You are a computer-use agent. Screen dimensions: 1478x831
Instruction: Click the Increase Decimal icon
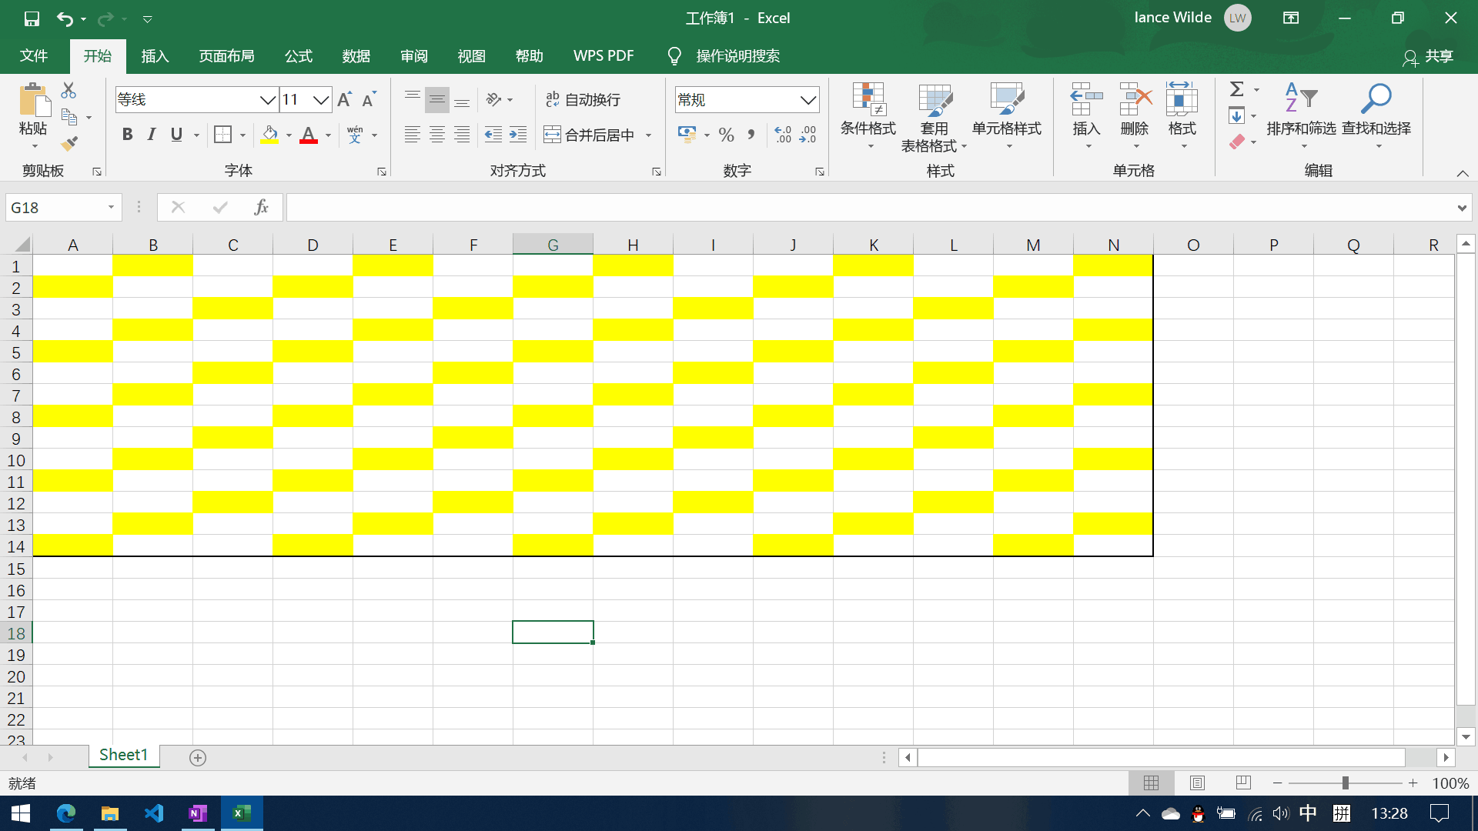coord(783,135)
